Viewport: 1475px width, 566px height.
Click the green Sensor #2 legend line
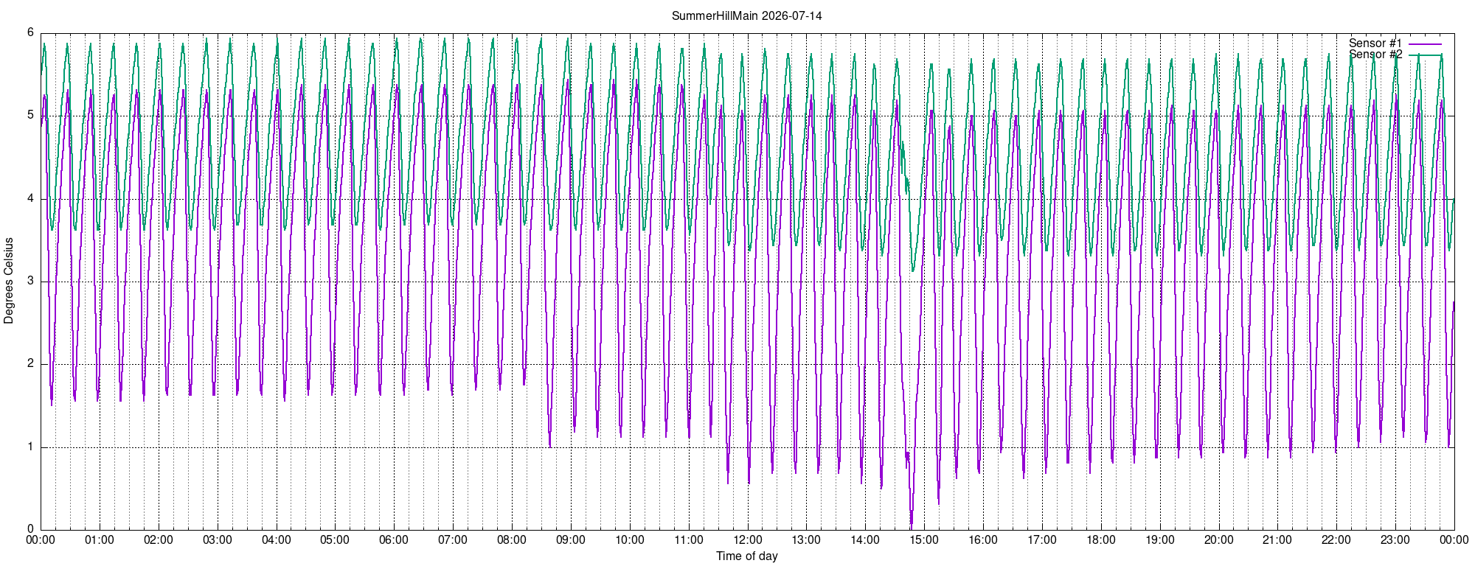tap(1425, 55)
